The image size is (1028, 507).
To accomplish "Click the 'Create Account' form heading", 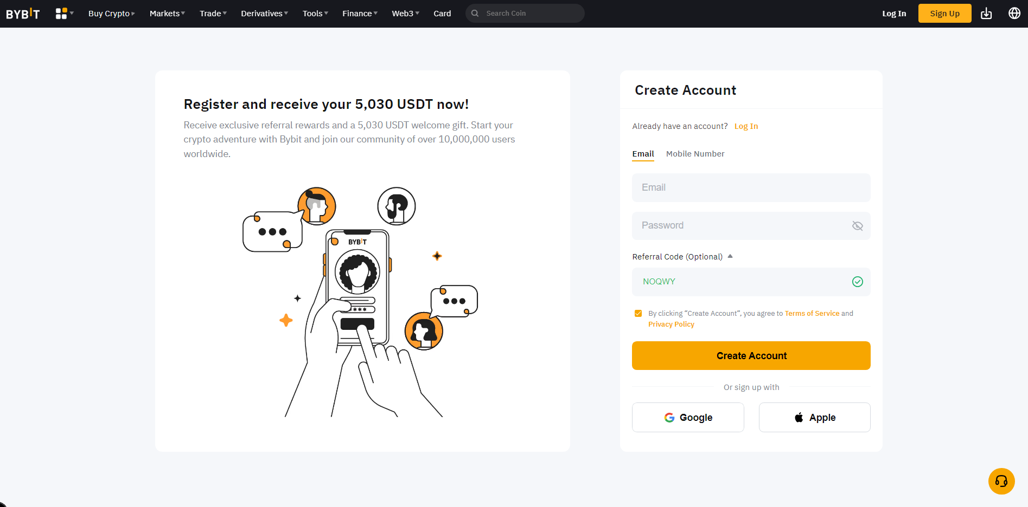I will 686,90.
